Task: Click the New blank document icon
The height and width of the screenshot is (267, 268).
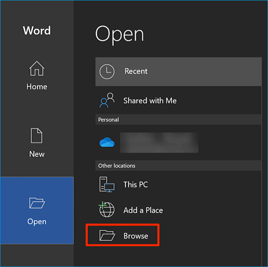Action: (37, 135)
